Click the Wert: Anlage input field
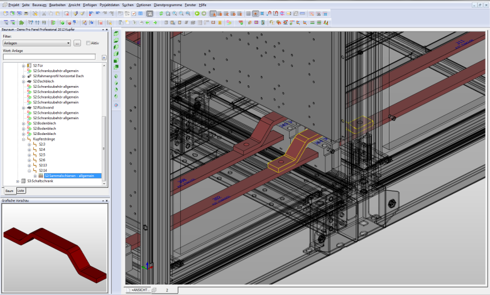 pos(48,56)
